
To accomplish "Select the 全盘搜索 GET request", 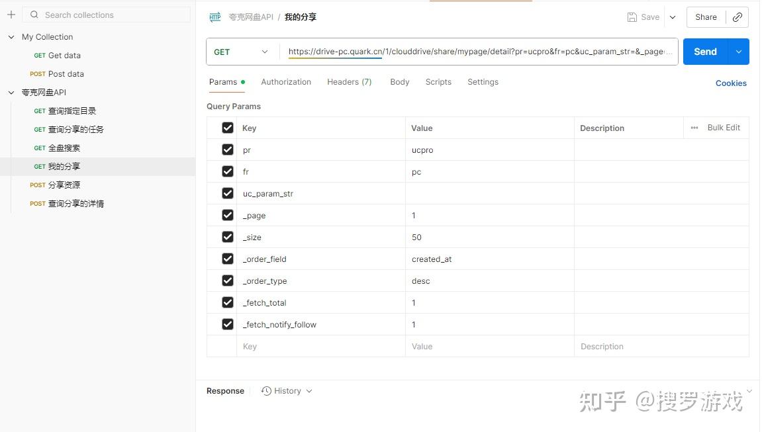I will coord(64,148).
